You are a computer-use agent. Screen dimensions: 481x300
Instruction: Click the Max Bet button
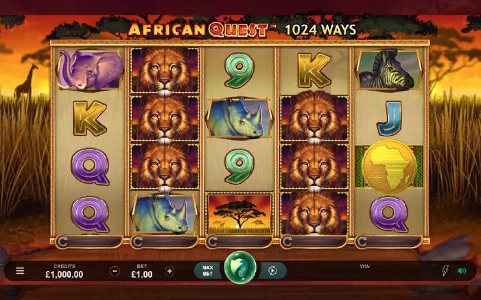click(x=207, y=271)
